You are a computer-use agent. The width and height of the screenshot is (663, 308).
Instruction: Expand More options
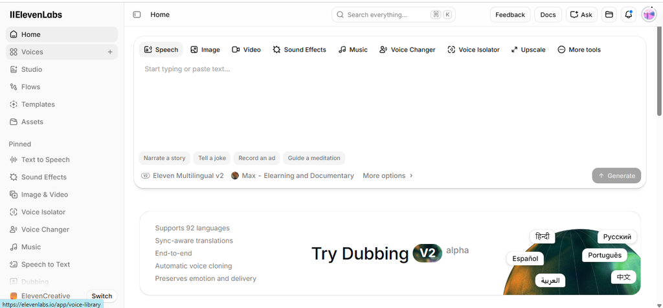(388, 176)
